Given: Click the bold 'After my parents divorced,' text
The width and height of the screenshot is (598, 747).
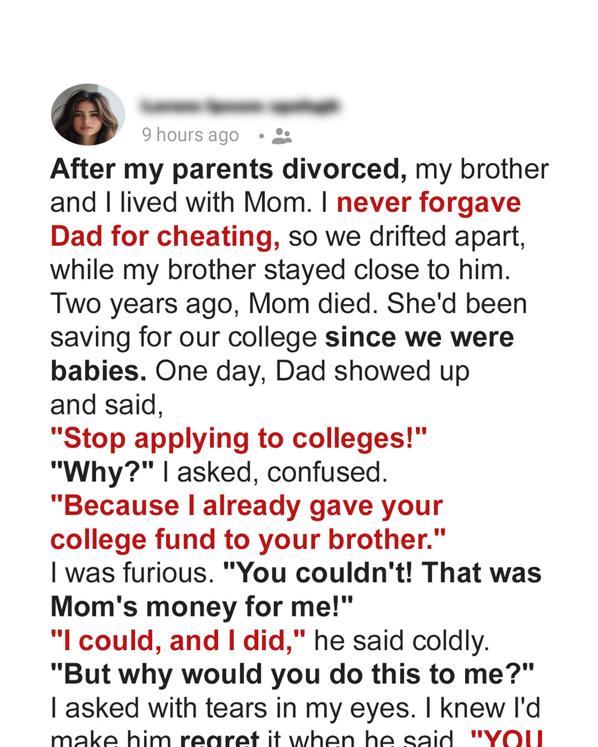Looking at the screenshot, I should [229, 169].
